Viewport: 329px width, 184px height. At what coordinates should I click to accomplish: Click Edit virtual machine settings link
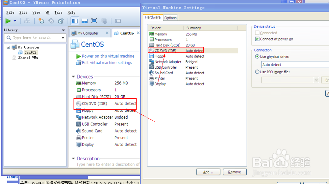[x=107, y=63]
